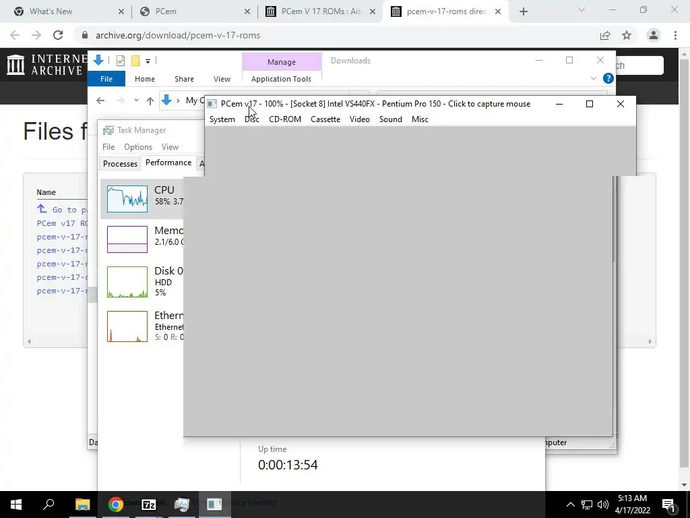Click Chrome's Forward button
The width and height of the screenshot is (690, 518).
[36, 35]
